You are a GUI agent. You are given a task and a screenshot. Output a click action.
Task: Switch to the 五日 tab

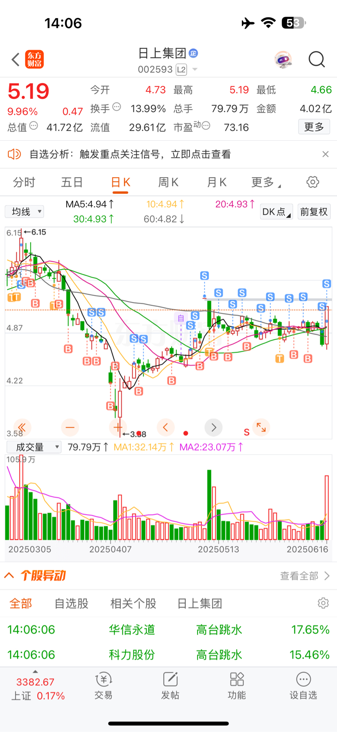[x=72, y=182]
